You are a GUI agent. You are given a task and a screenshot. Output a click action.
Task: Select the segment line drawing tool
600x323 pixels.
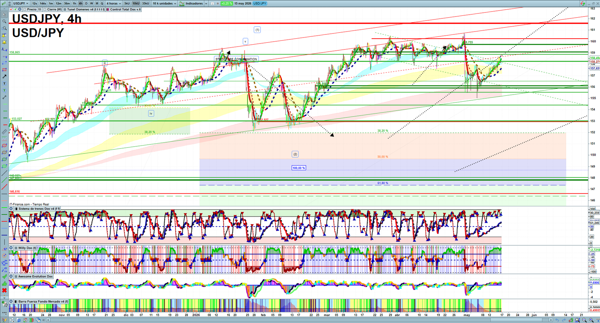coord(4,98)
